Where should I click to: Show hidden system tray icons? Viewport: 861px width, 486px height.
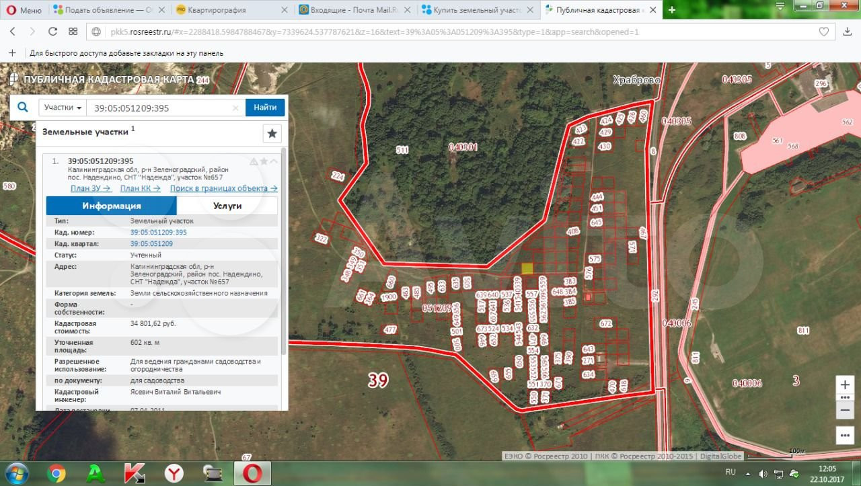tap(749, 474)
